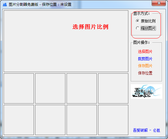The width and height of the screenshot is (168, 139).
Task: Click the first thumbnail box in the bottom row
Action: pyautogui.click(x=19, y=120)
